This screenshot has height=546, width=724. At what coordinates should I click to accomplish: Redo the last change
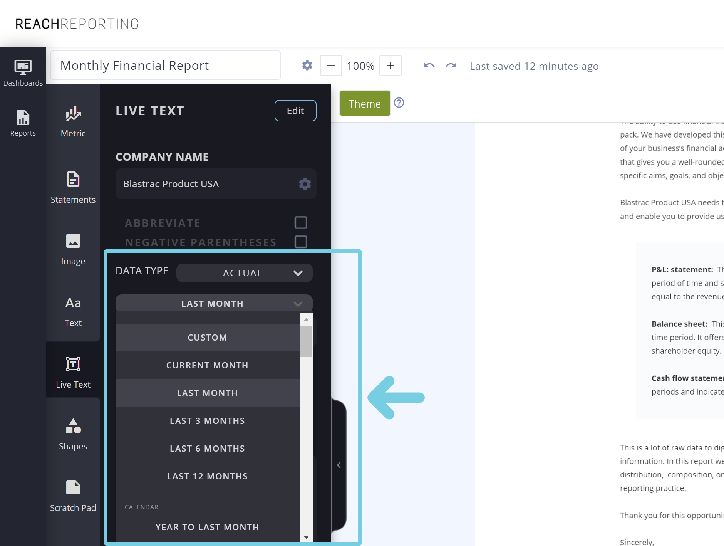click(x=451, y=66)
